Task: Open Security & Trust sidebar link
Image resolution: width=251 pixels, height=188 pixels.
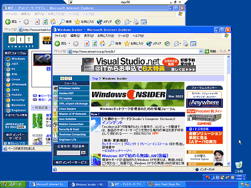Action: (71, 129)
